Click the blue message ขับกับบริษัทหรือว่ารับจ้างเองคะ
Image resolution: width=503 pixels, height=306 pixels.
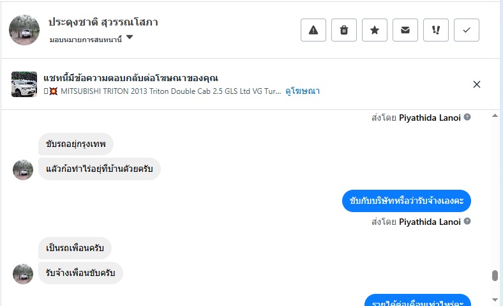click(x=407, y=201)
